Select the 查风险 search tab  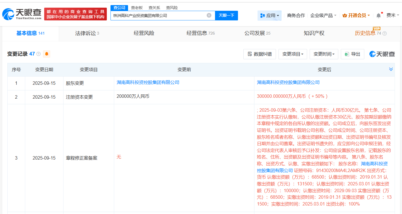click(x=172, y=8)
